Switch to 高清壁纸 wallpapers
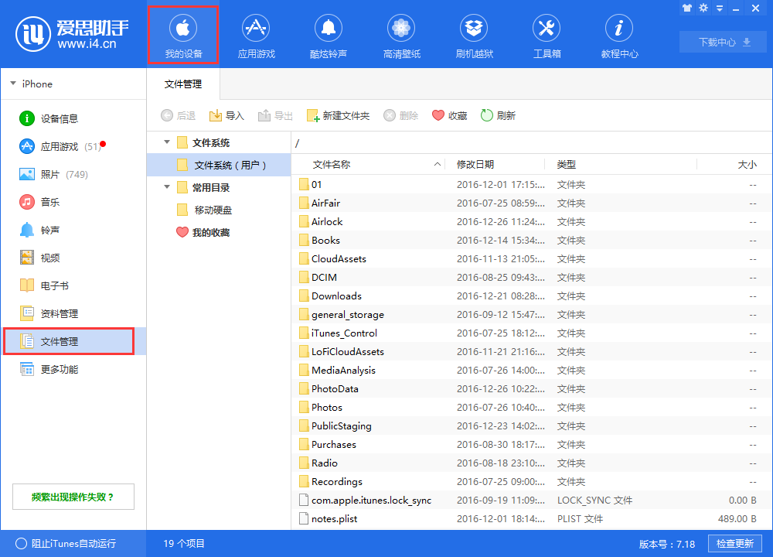Screen dimensions: 773x557 point(401,35)
